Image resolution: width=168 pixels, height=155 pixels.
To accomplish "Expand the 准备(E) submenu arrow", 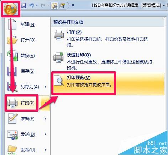I will tap(46, 118).
